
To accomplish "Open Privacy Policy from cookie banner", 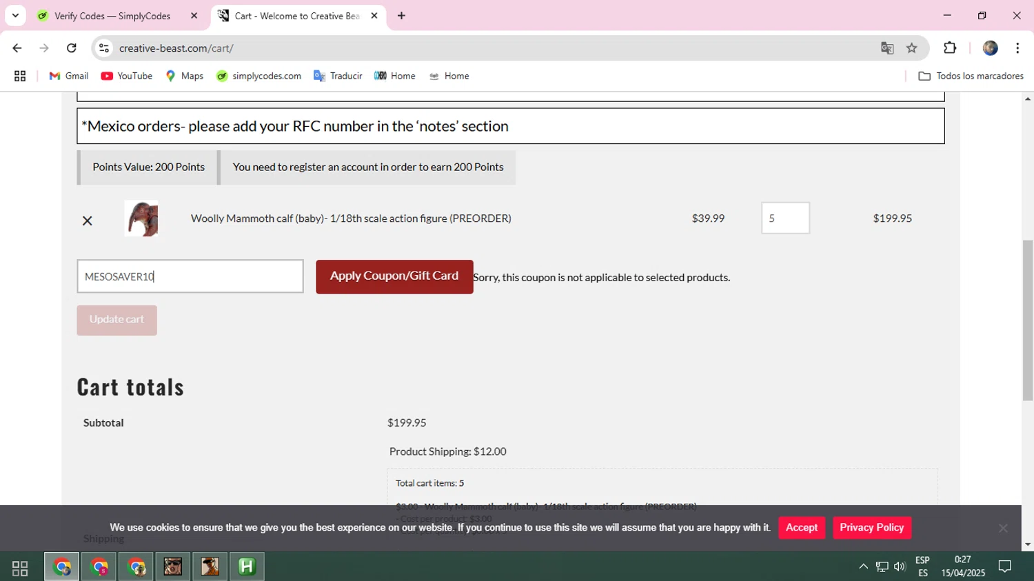I will (872, 527).
